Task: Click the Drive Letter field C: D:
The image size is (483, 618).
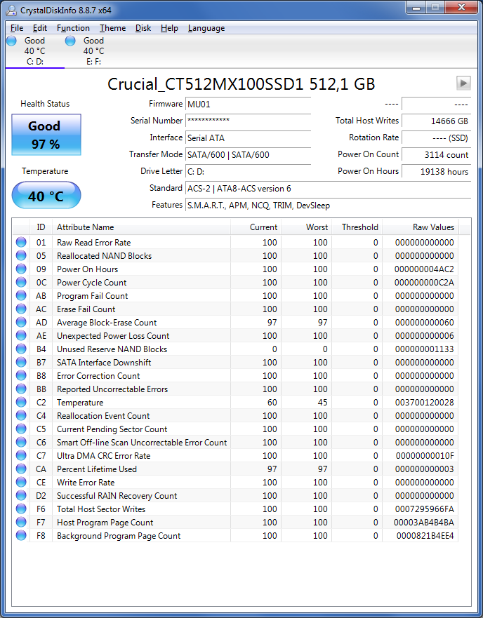Action: 249,171
